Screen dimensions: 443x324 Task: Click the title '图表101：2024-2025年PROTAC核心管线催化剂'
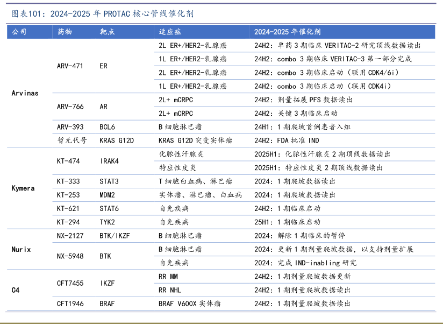point(103,13)
